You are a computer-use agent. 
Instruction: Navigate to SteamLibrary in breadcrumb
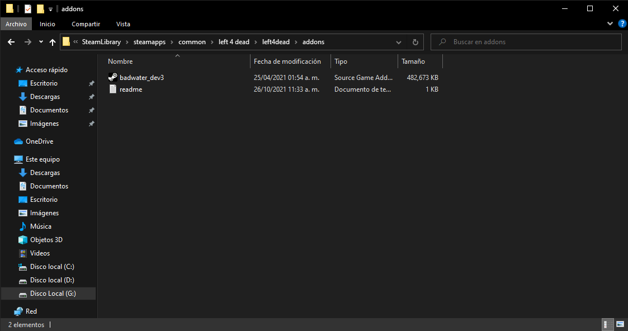pyautogui.click(x=101, y=42)
